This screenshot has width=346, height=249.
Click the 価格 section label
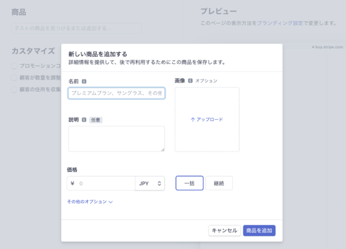coord(72,169)
